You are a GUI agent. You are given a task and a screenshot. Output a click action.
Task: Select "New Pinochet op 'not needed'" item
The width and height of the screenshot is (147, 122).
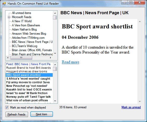tap(29, 86)
